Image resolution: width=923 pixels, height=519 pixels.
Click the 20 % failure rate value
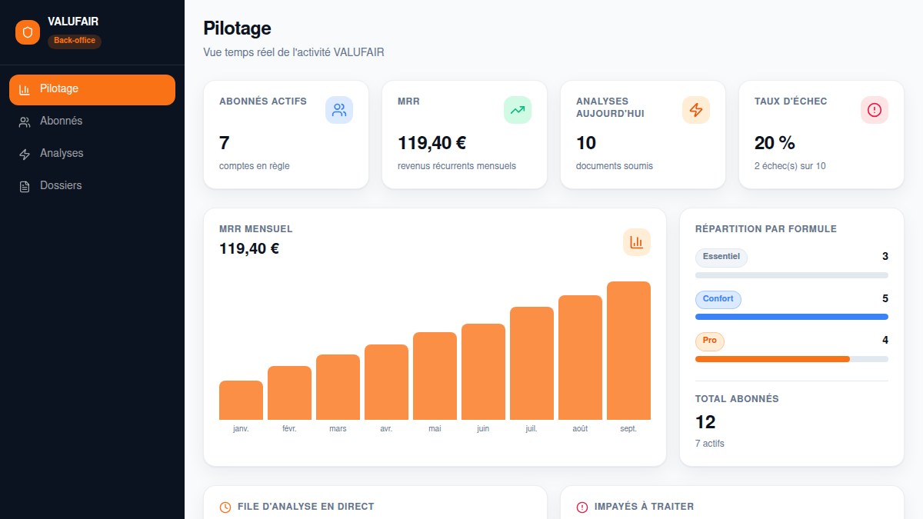tap(775, 143)
